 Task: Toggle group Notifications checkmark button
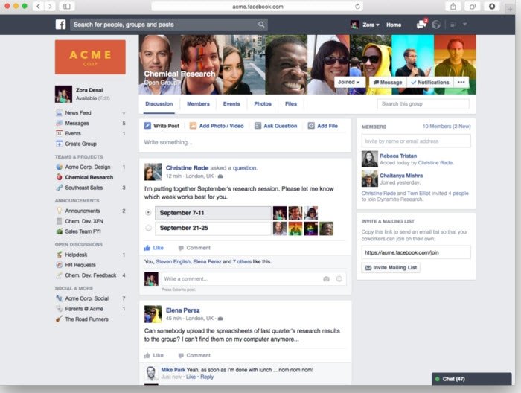tap(429, 82)
